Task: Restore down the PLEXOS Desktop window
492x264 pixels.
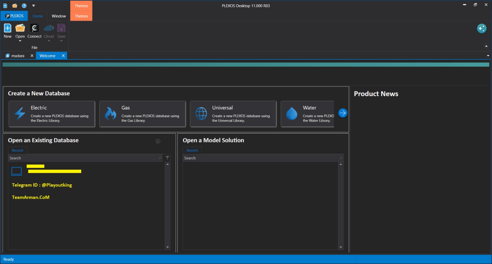Action: coord(475,5)
